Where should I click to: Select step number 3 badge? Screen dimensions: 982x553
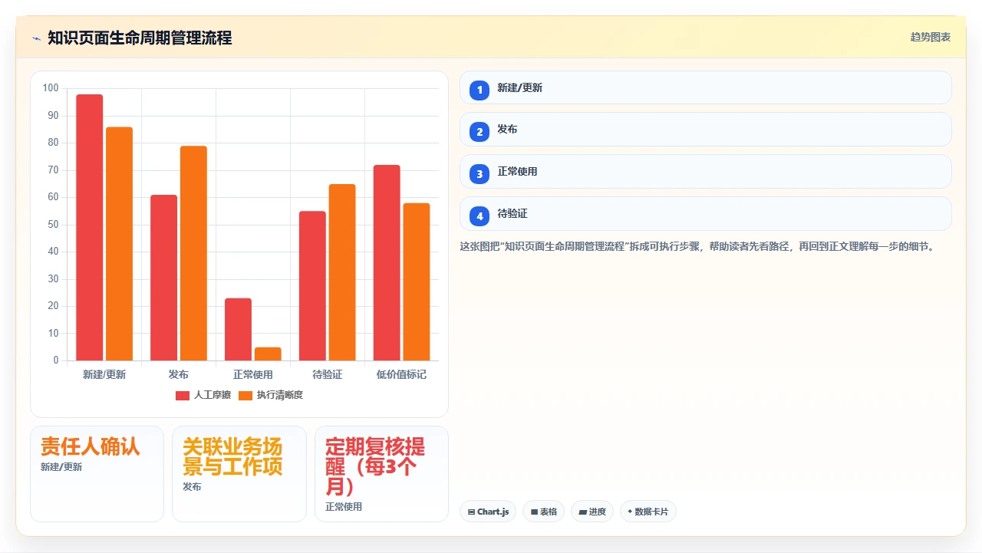pyautogui.click(x=479, y=174)
